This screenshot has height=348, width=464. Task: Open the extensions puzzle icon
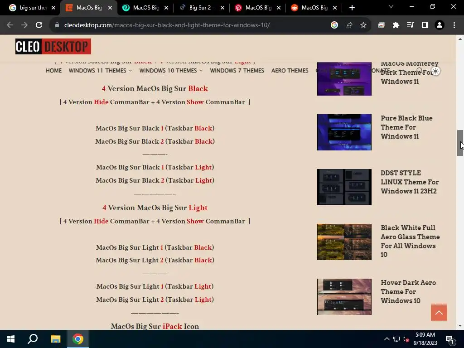click(x=396, y=25)
